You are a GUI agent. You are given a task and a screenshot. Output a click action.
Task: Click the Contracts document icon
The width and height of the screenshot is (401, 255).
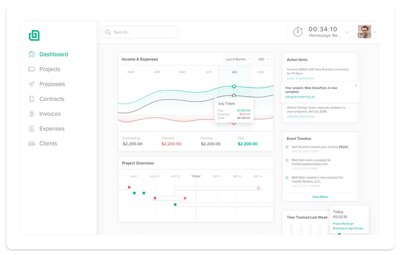coord(32,99)
